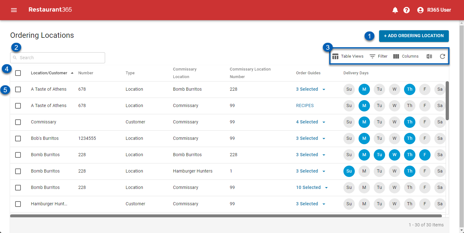Check A Taste of Athens RECIPES row
The width and height of the screenshot is (464, 233).
18,106
